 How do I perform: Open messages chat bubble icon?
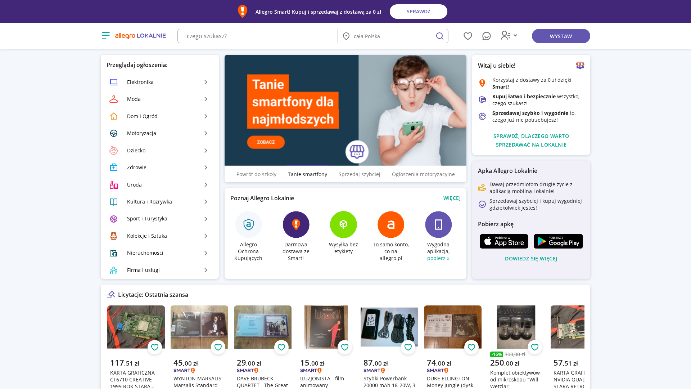486,36
